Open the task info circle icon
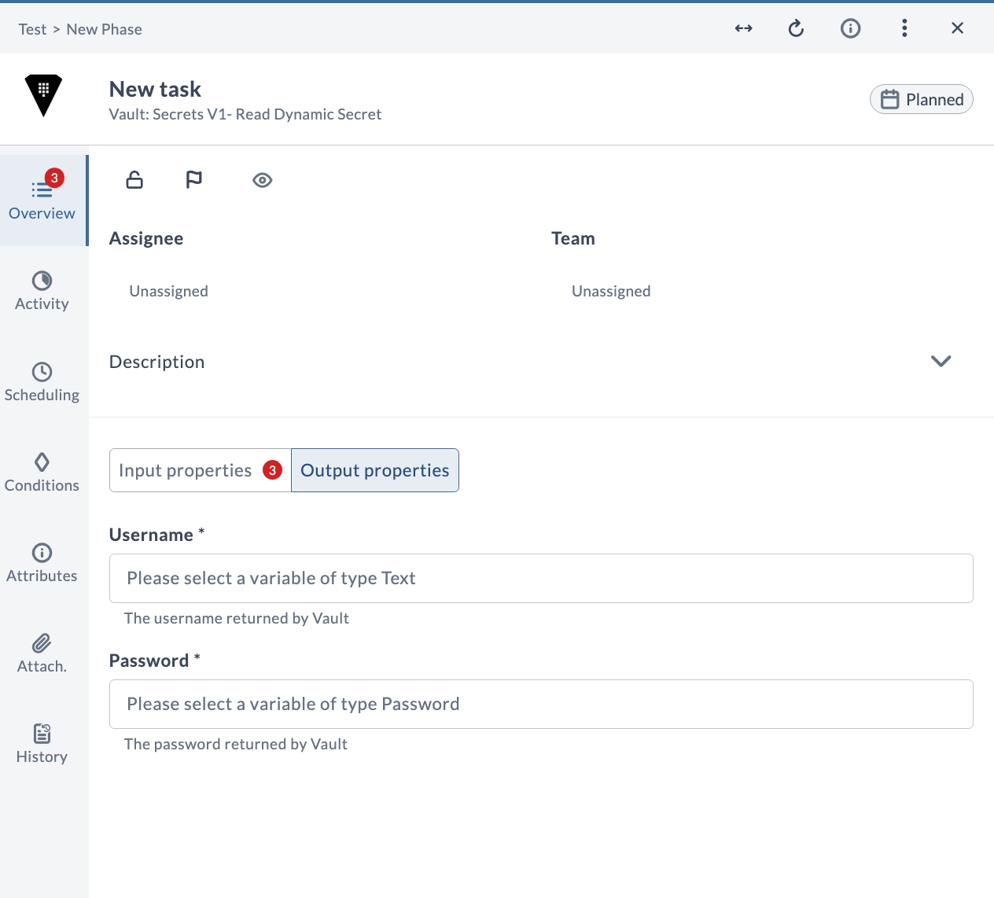 (850, 28)
